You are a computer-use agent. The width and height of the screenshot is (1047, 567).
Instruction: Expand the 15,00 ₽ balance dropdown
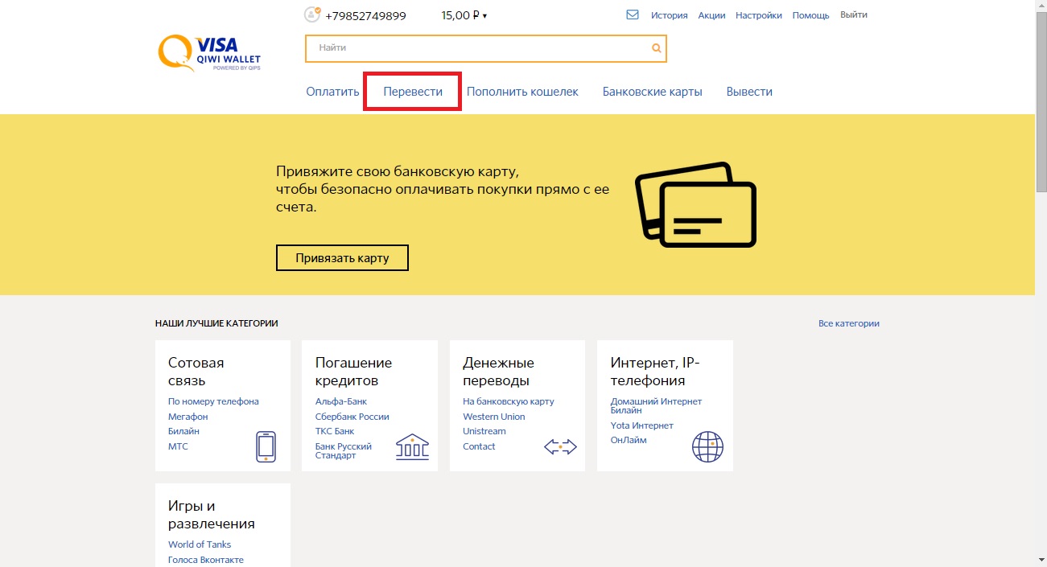pos(464,15)
